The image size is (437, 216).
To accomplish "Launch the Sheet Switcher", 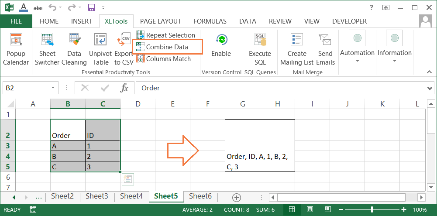I will pos(47,49).
